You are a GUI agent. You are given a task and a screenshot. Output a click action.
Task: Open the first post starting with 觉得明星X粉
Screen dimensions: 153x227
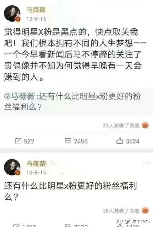click(x=75, y=54)
